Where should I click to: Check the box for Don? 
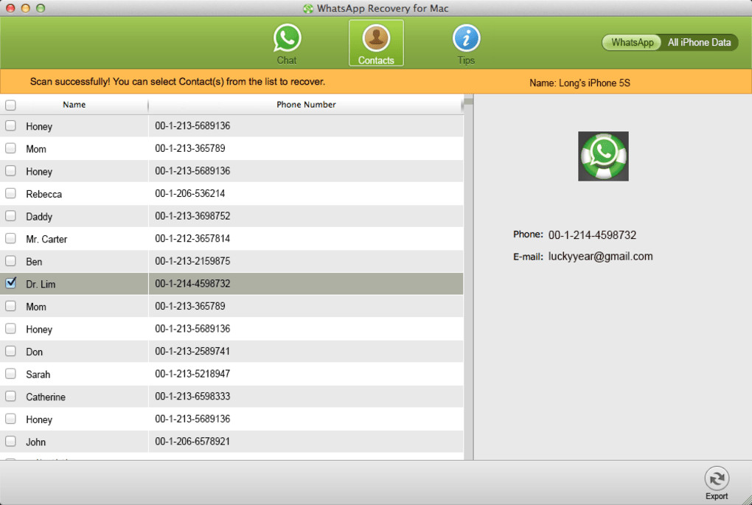[x=10, y=351]
